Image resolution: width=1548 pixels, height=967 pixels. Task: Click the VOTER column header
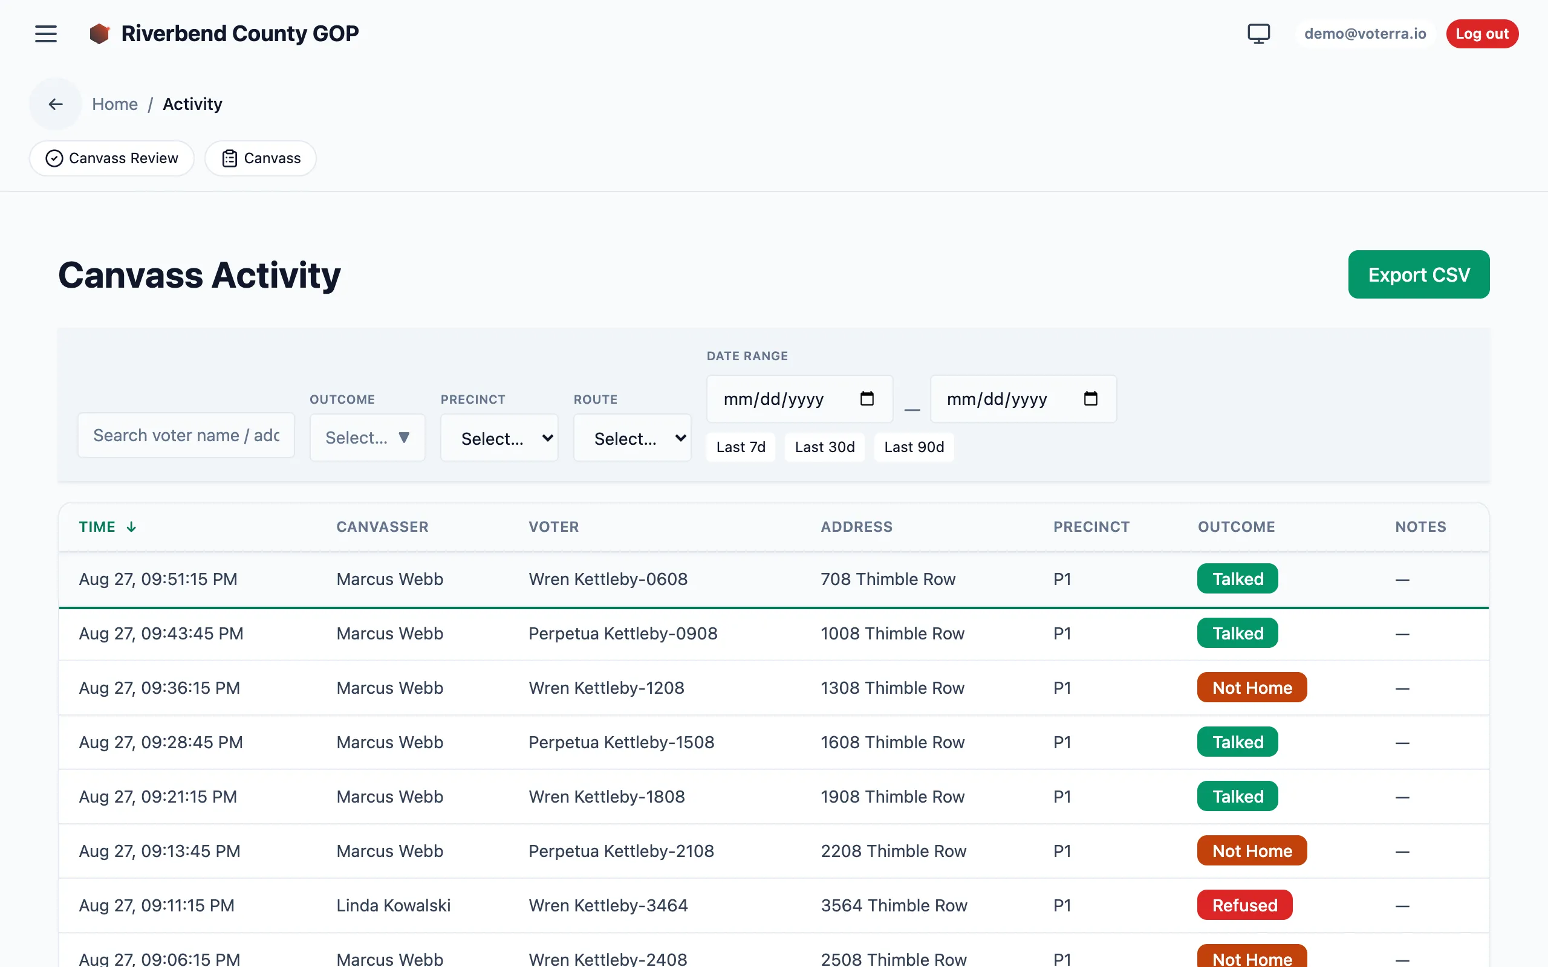click(x=553, y=527)
